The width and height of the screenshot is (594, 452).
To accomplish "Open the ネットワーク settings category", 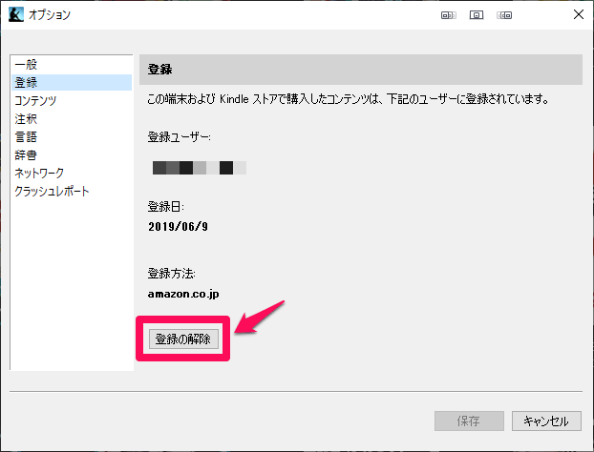I will pyautogui.click(x=72, y=174).
